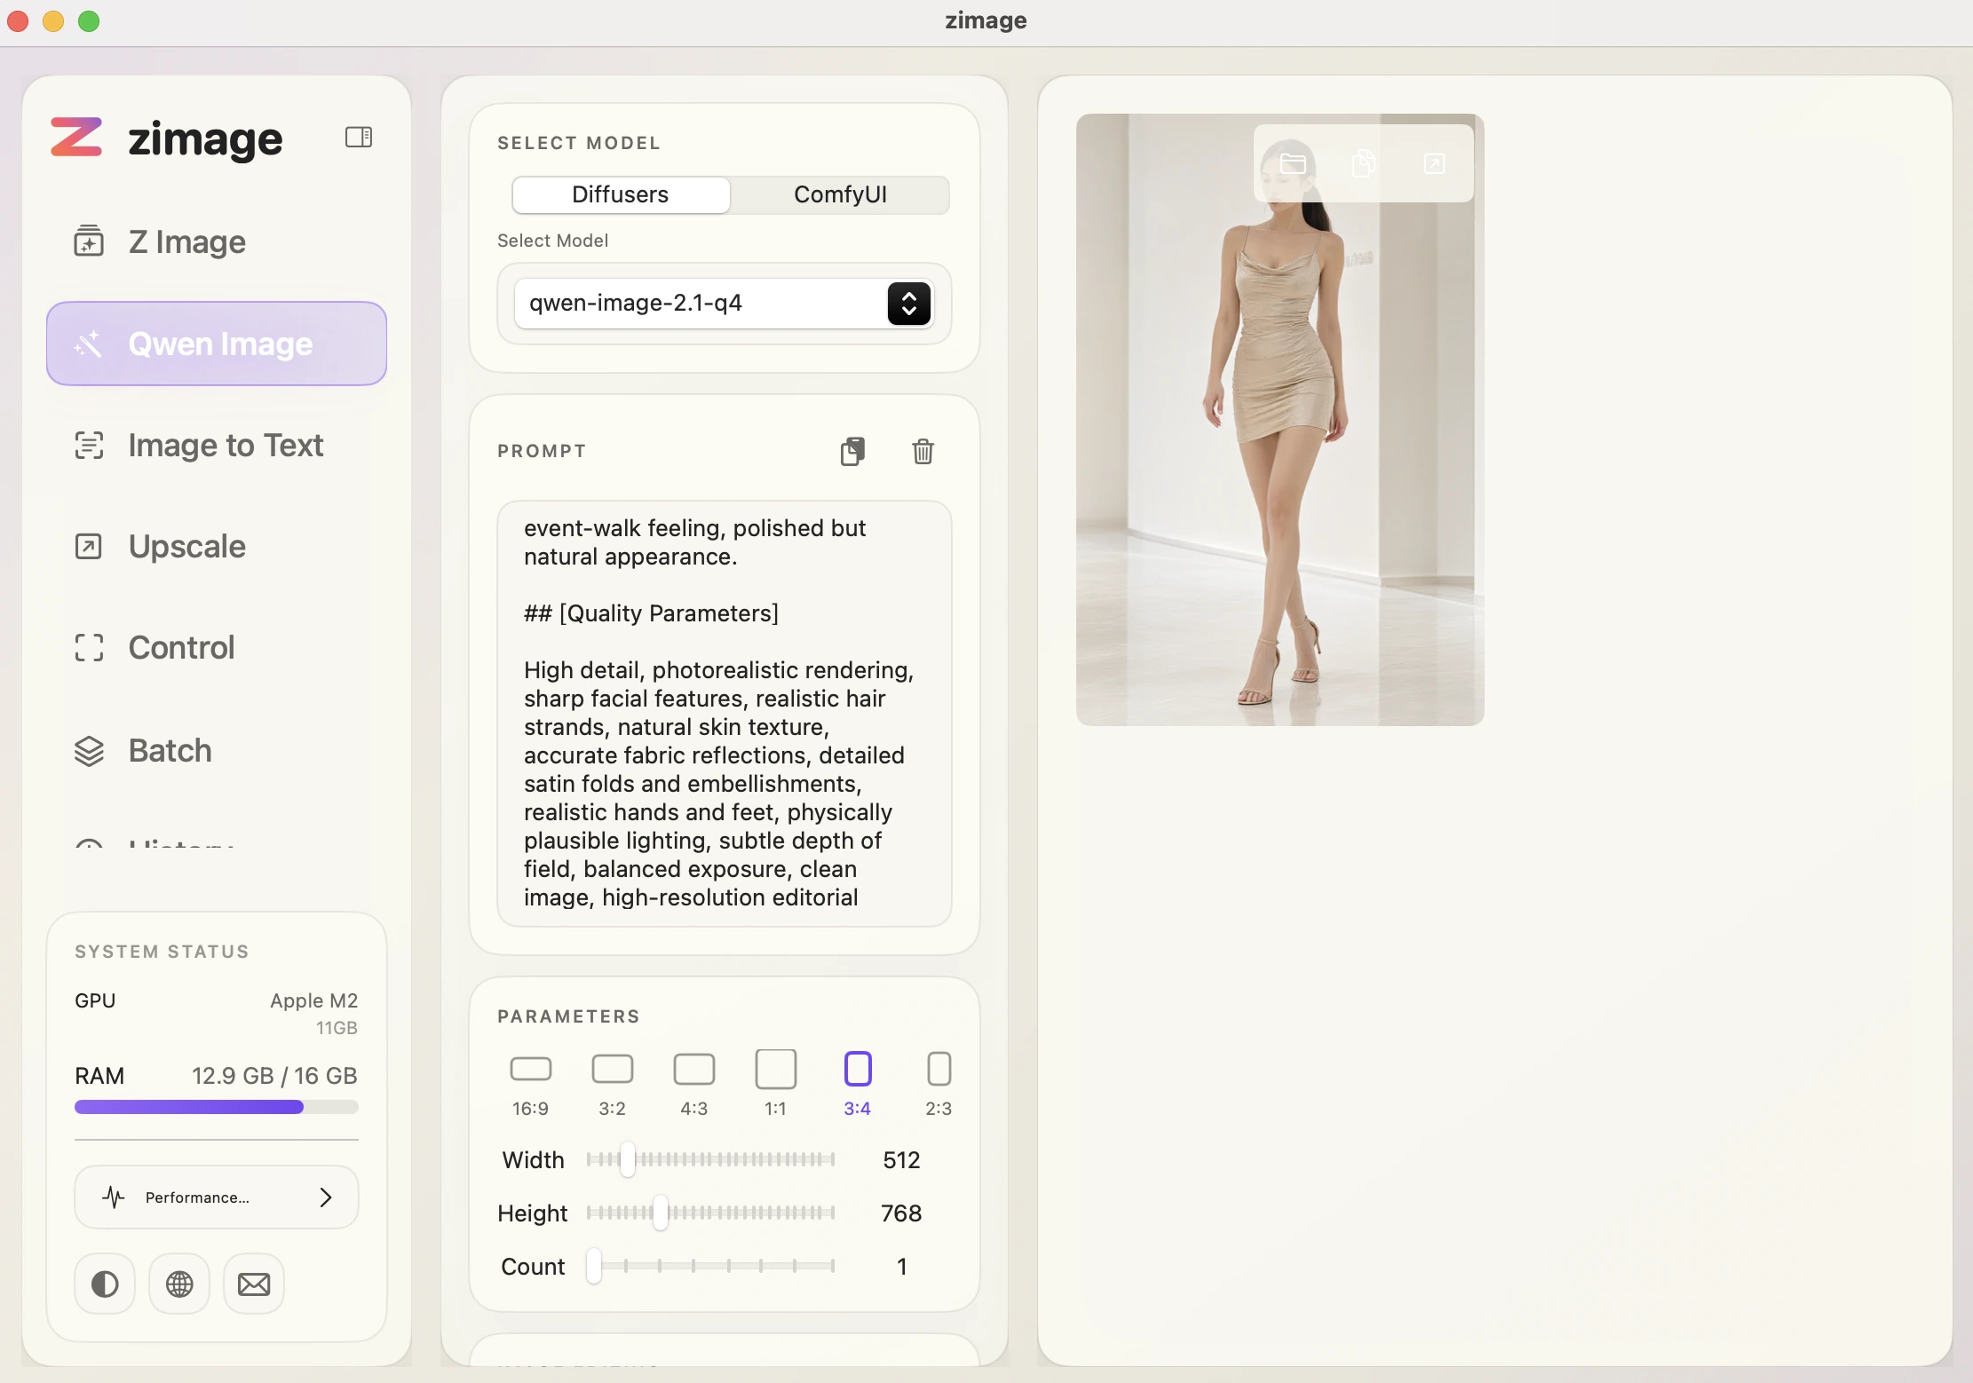Click the 512 width value
Image resolution: width=1973 pixels, height=1383 pixels.
click(x=901, y=1160)
